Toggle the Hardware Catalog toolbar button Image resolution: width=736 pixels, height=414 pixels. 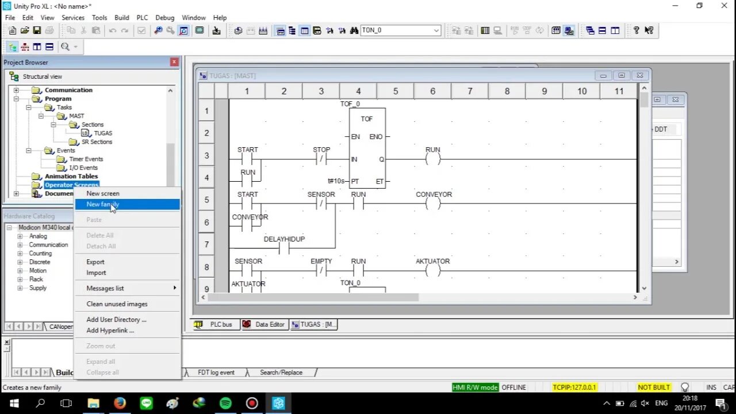click(292, 30)
